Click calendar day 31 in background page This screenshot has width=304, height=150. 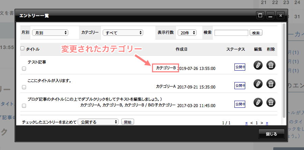(297, 17)
